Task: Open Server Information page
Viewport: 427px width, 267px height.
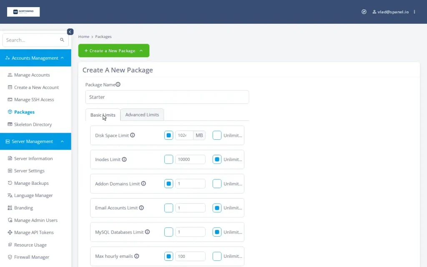Action: coord(33,158)
